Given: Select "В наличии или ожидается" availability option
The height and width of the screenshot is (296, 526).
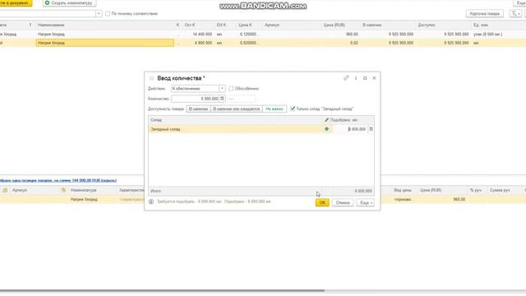Looking at the screenshot, I should pos(237,109).
